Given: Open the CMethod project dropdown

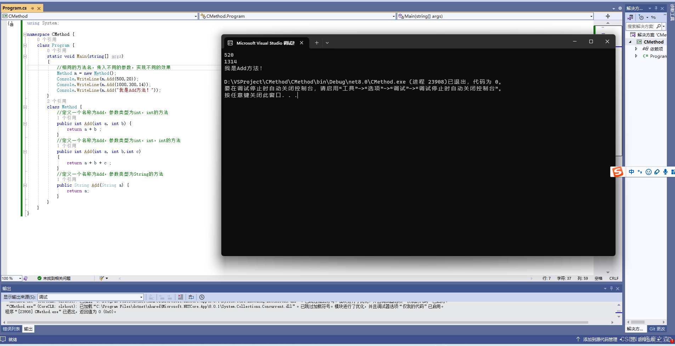Looking at the screenshot, I should tap(100, 16).
